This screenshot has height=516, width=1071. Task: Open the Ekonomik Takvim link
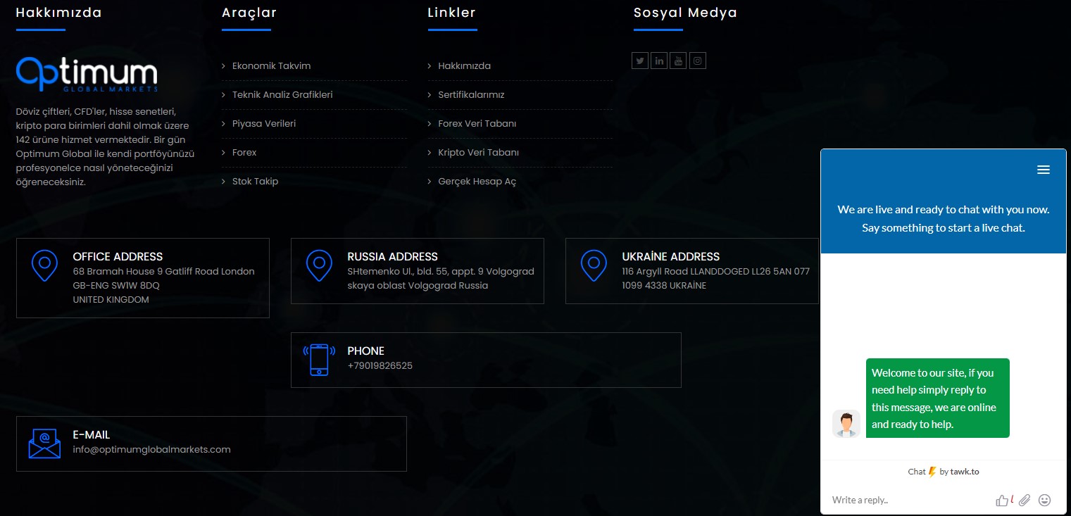point(271,66)
